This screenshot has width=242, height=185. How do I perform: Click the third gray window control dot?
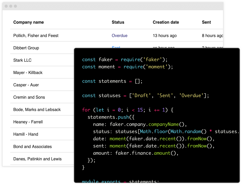[15, 6]
